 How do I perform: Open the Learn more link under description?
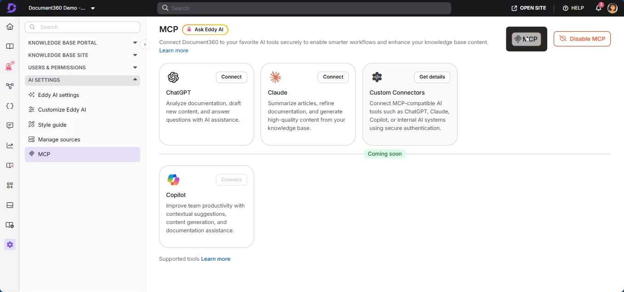point(174,51)
